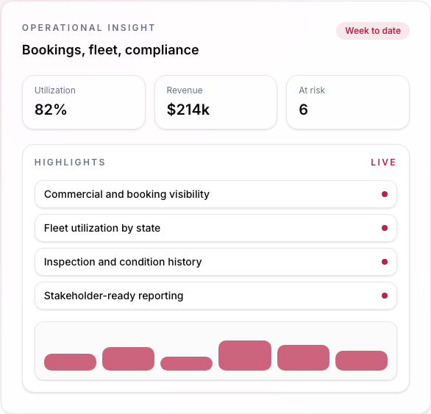Image resolution: width=431 pixels, height=414 pixels.
Task: Select Fleet utilization by state row
Action: pos(215,228)
